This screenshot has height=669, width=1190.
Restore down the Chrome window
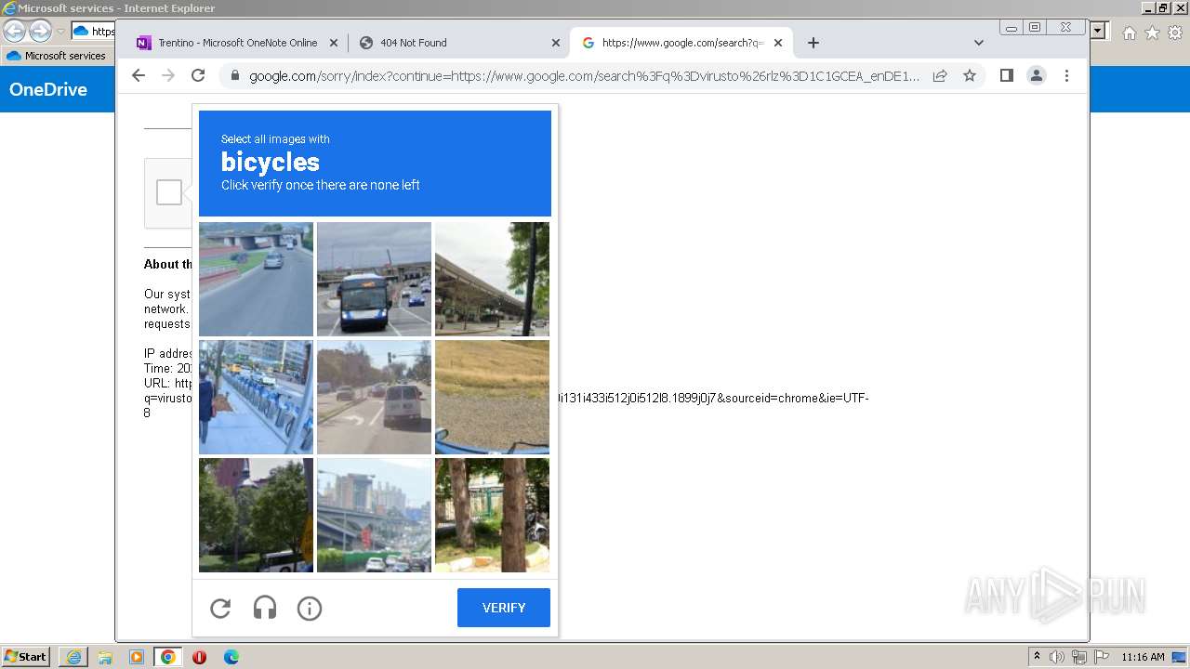click(1035, 27)
